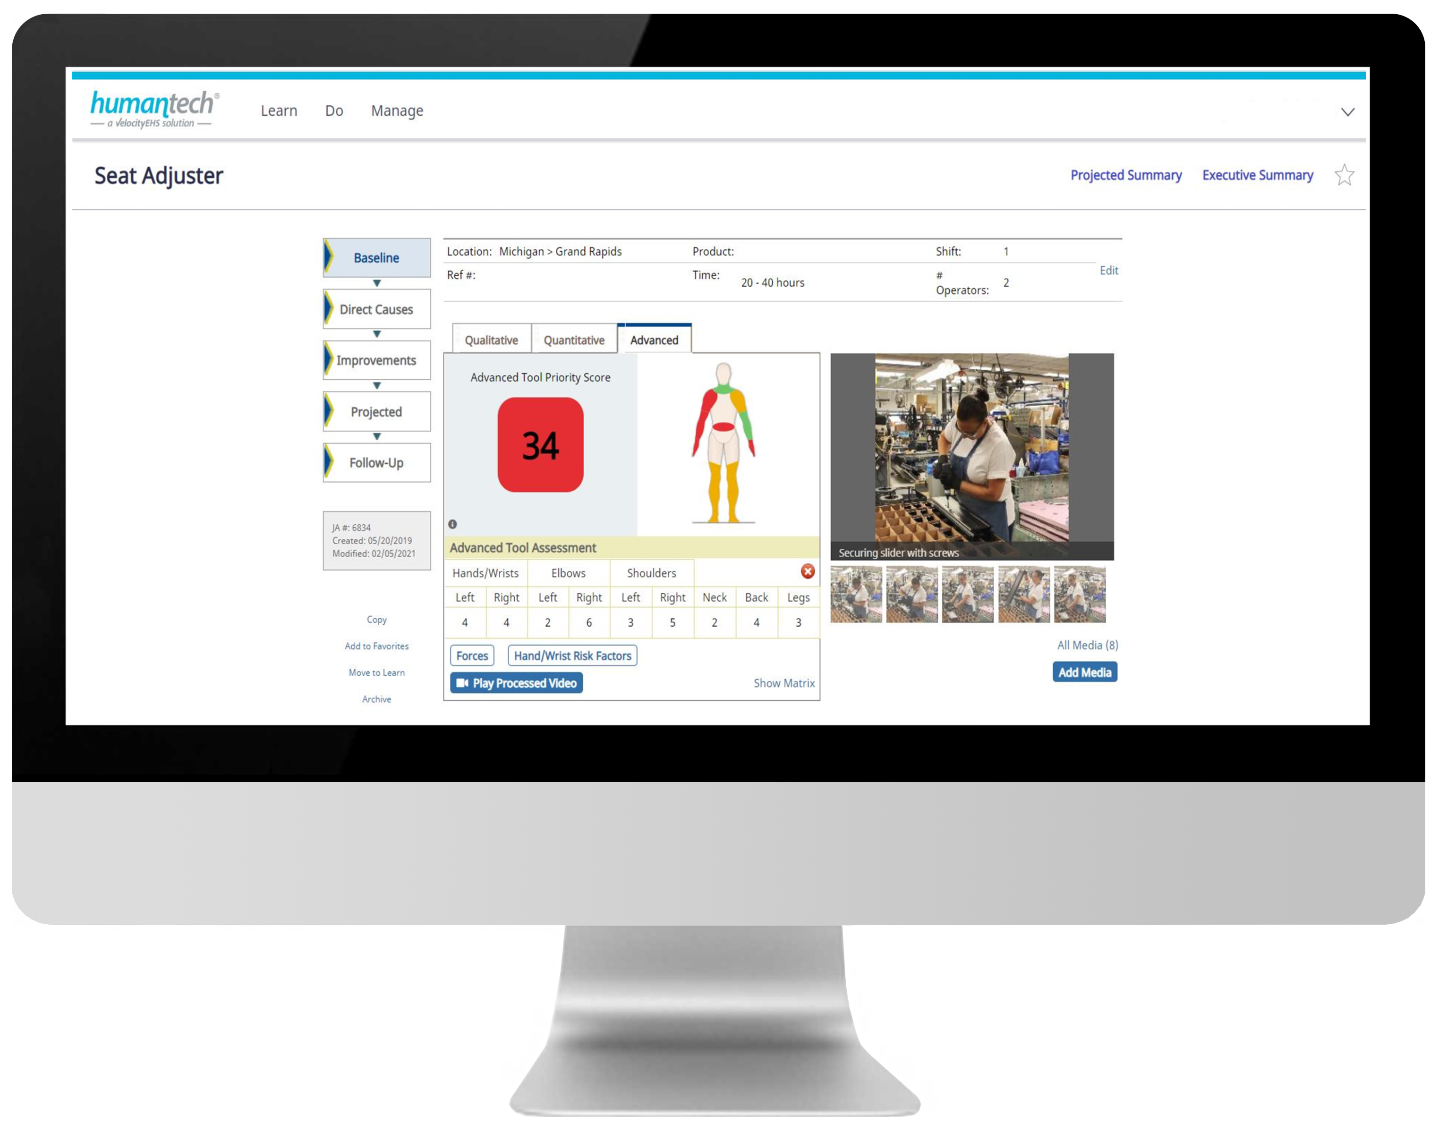Screen dimensions: 1439x1133
Task: Click the body risk figure diagram
Action: coord(723,443)
